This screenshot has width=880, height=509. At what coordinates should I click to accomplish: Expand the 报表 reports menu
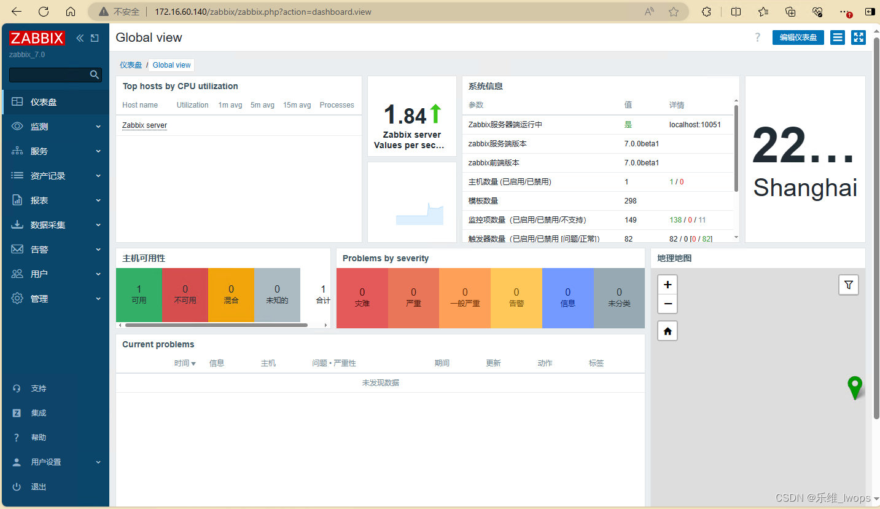coord(55,200)
